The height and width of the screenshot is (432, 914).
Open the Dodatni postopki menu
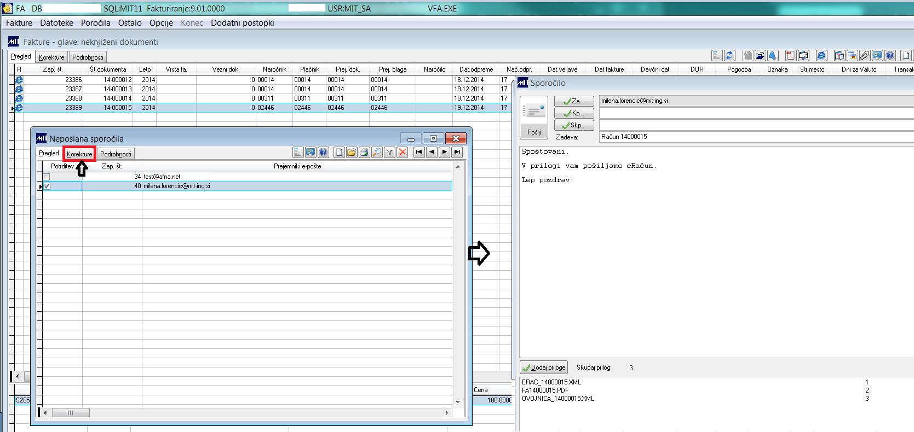[x=242, y=23]
